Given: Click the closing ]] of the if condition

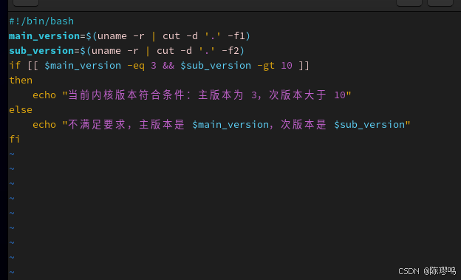Looking at the screenshot, I should point(304,65).
